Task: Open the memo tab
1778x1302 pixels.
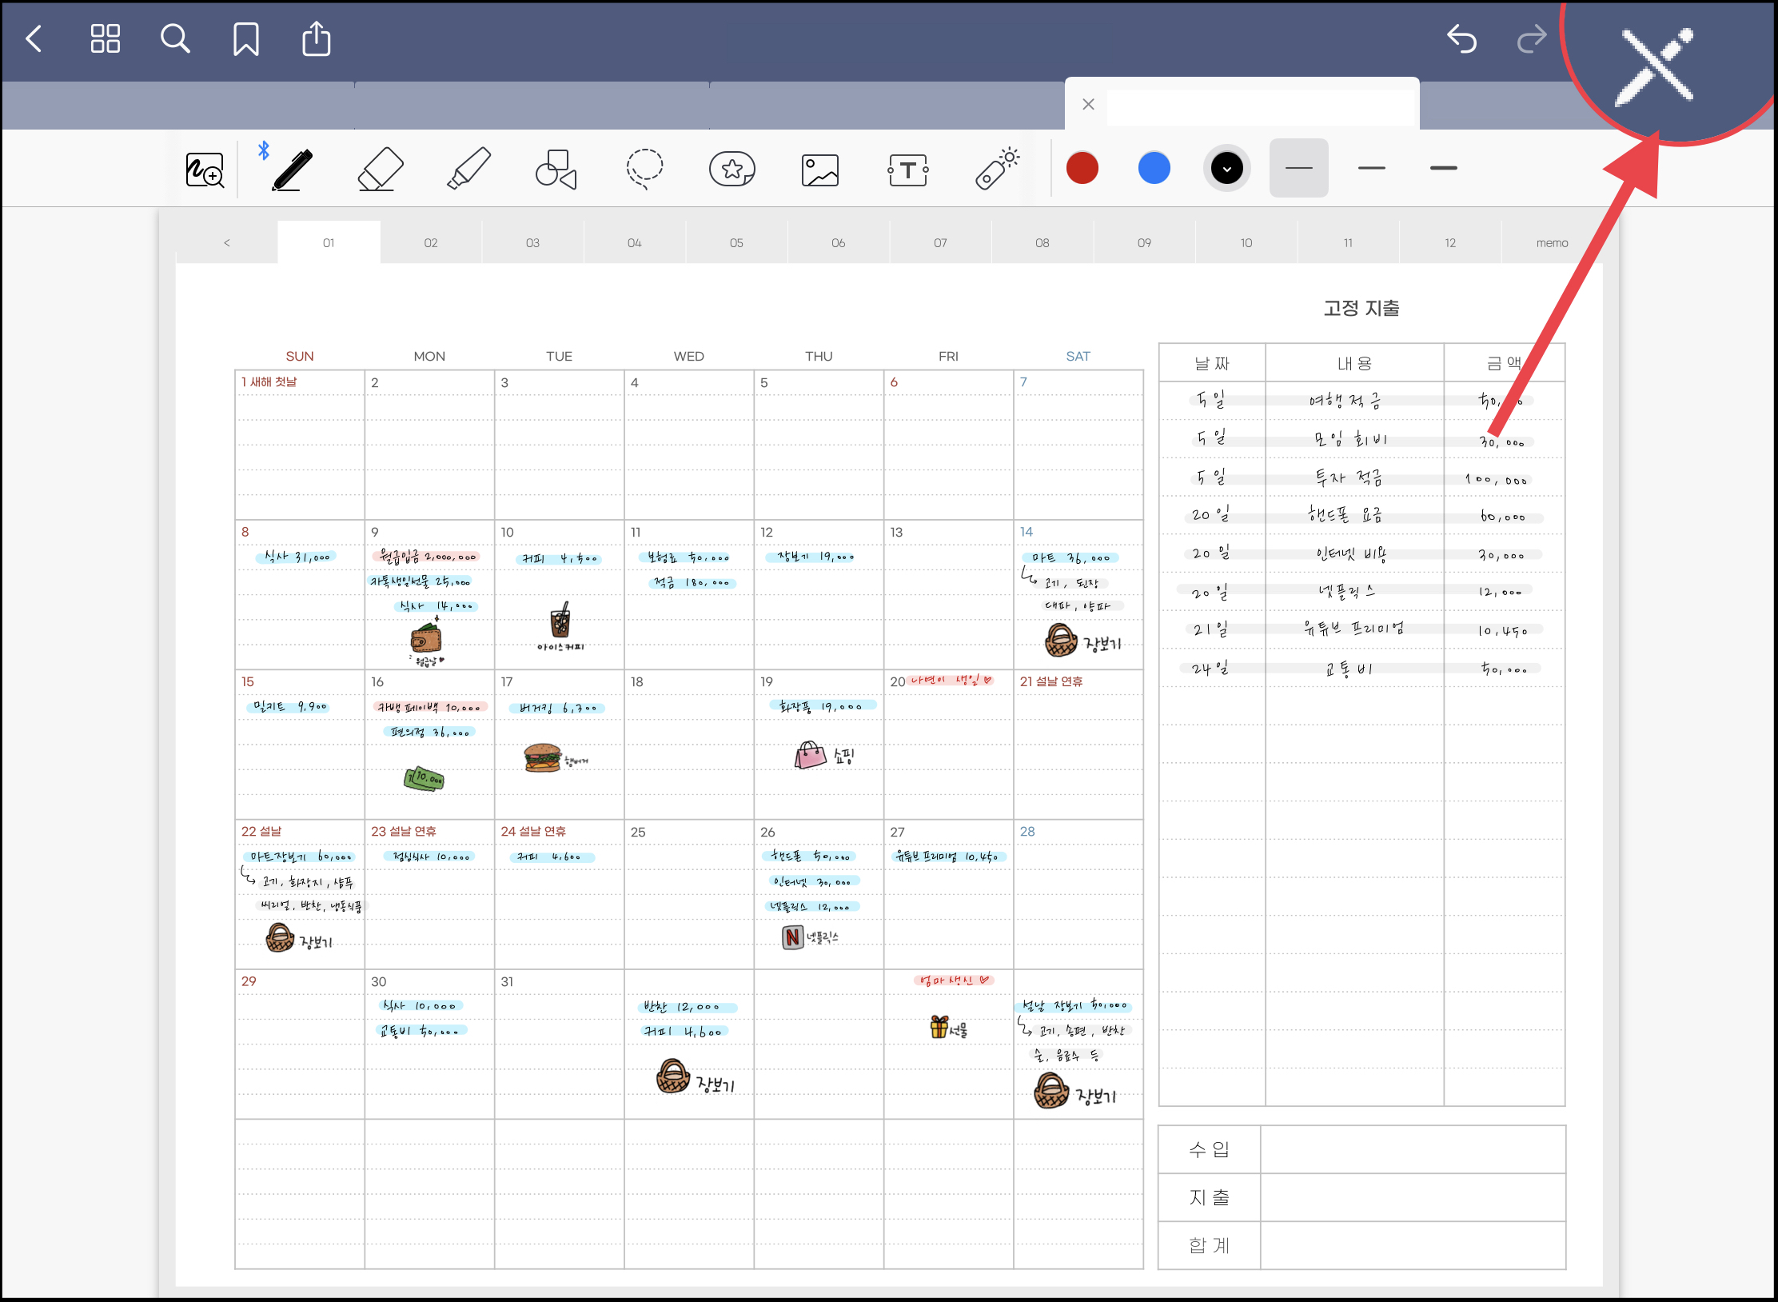Action: coord(1552,242)
